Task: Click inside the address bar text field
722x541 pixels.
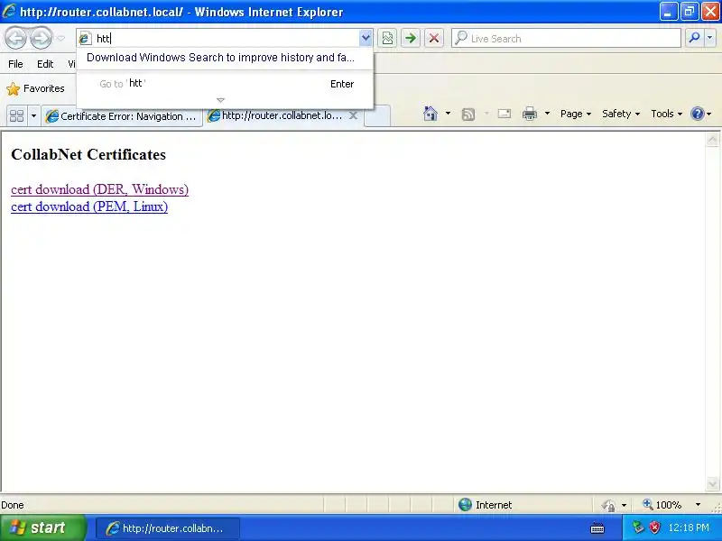Action: point(226,39)
